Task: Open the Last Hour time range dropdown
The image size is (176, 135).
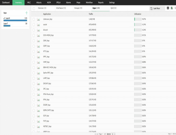Action: point(157,9)
